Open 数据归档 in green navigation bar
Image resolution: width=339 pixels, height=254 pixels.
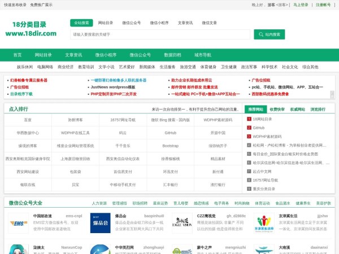click(x=172, y=55)
